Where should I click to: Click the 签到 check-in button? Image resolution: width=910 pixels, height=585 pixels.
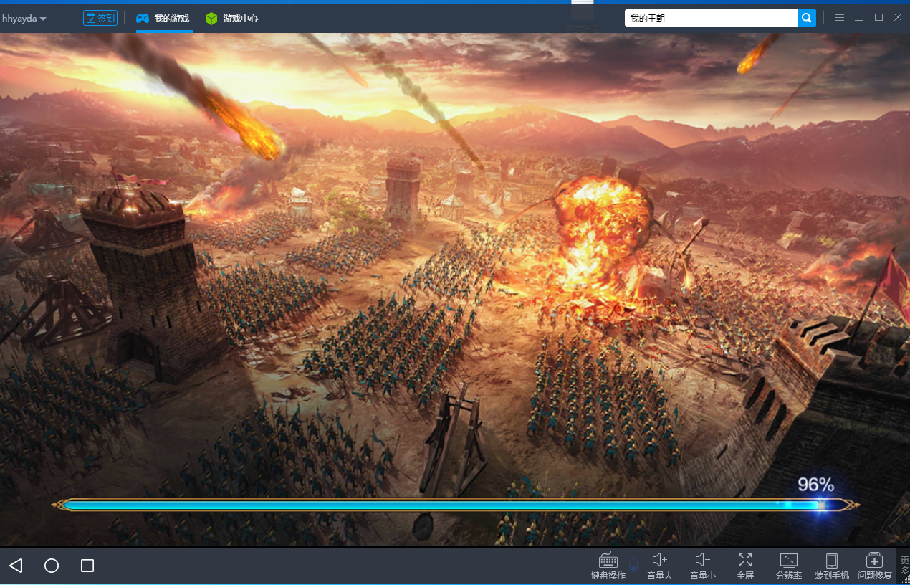point(100,18)
